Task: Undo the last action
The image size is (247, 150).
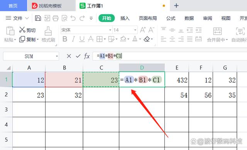Action: pyautogui.click(x=73, y=18)
